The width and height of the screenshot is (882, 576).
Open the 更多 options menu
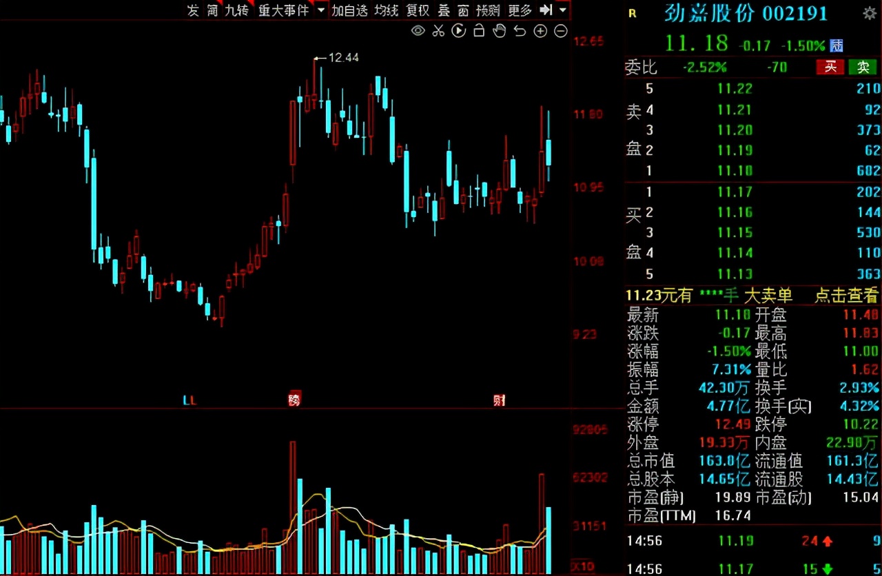(518, 11)
